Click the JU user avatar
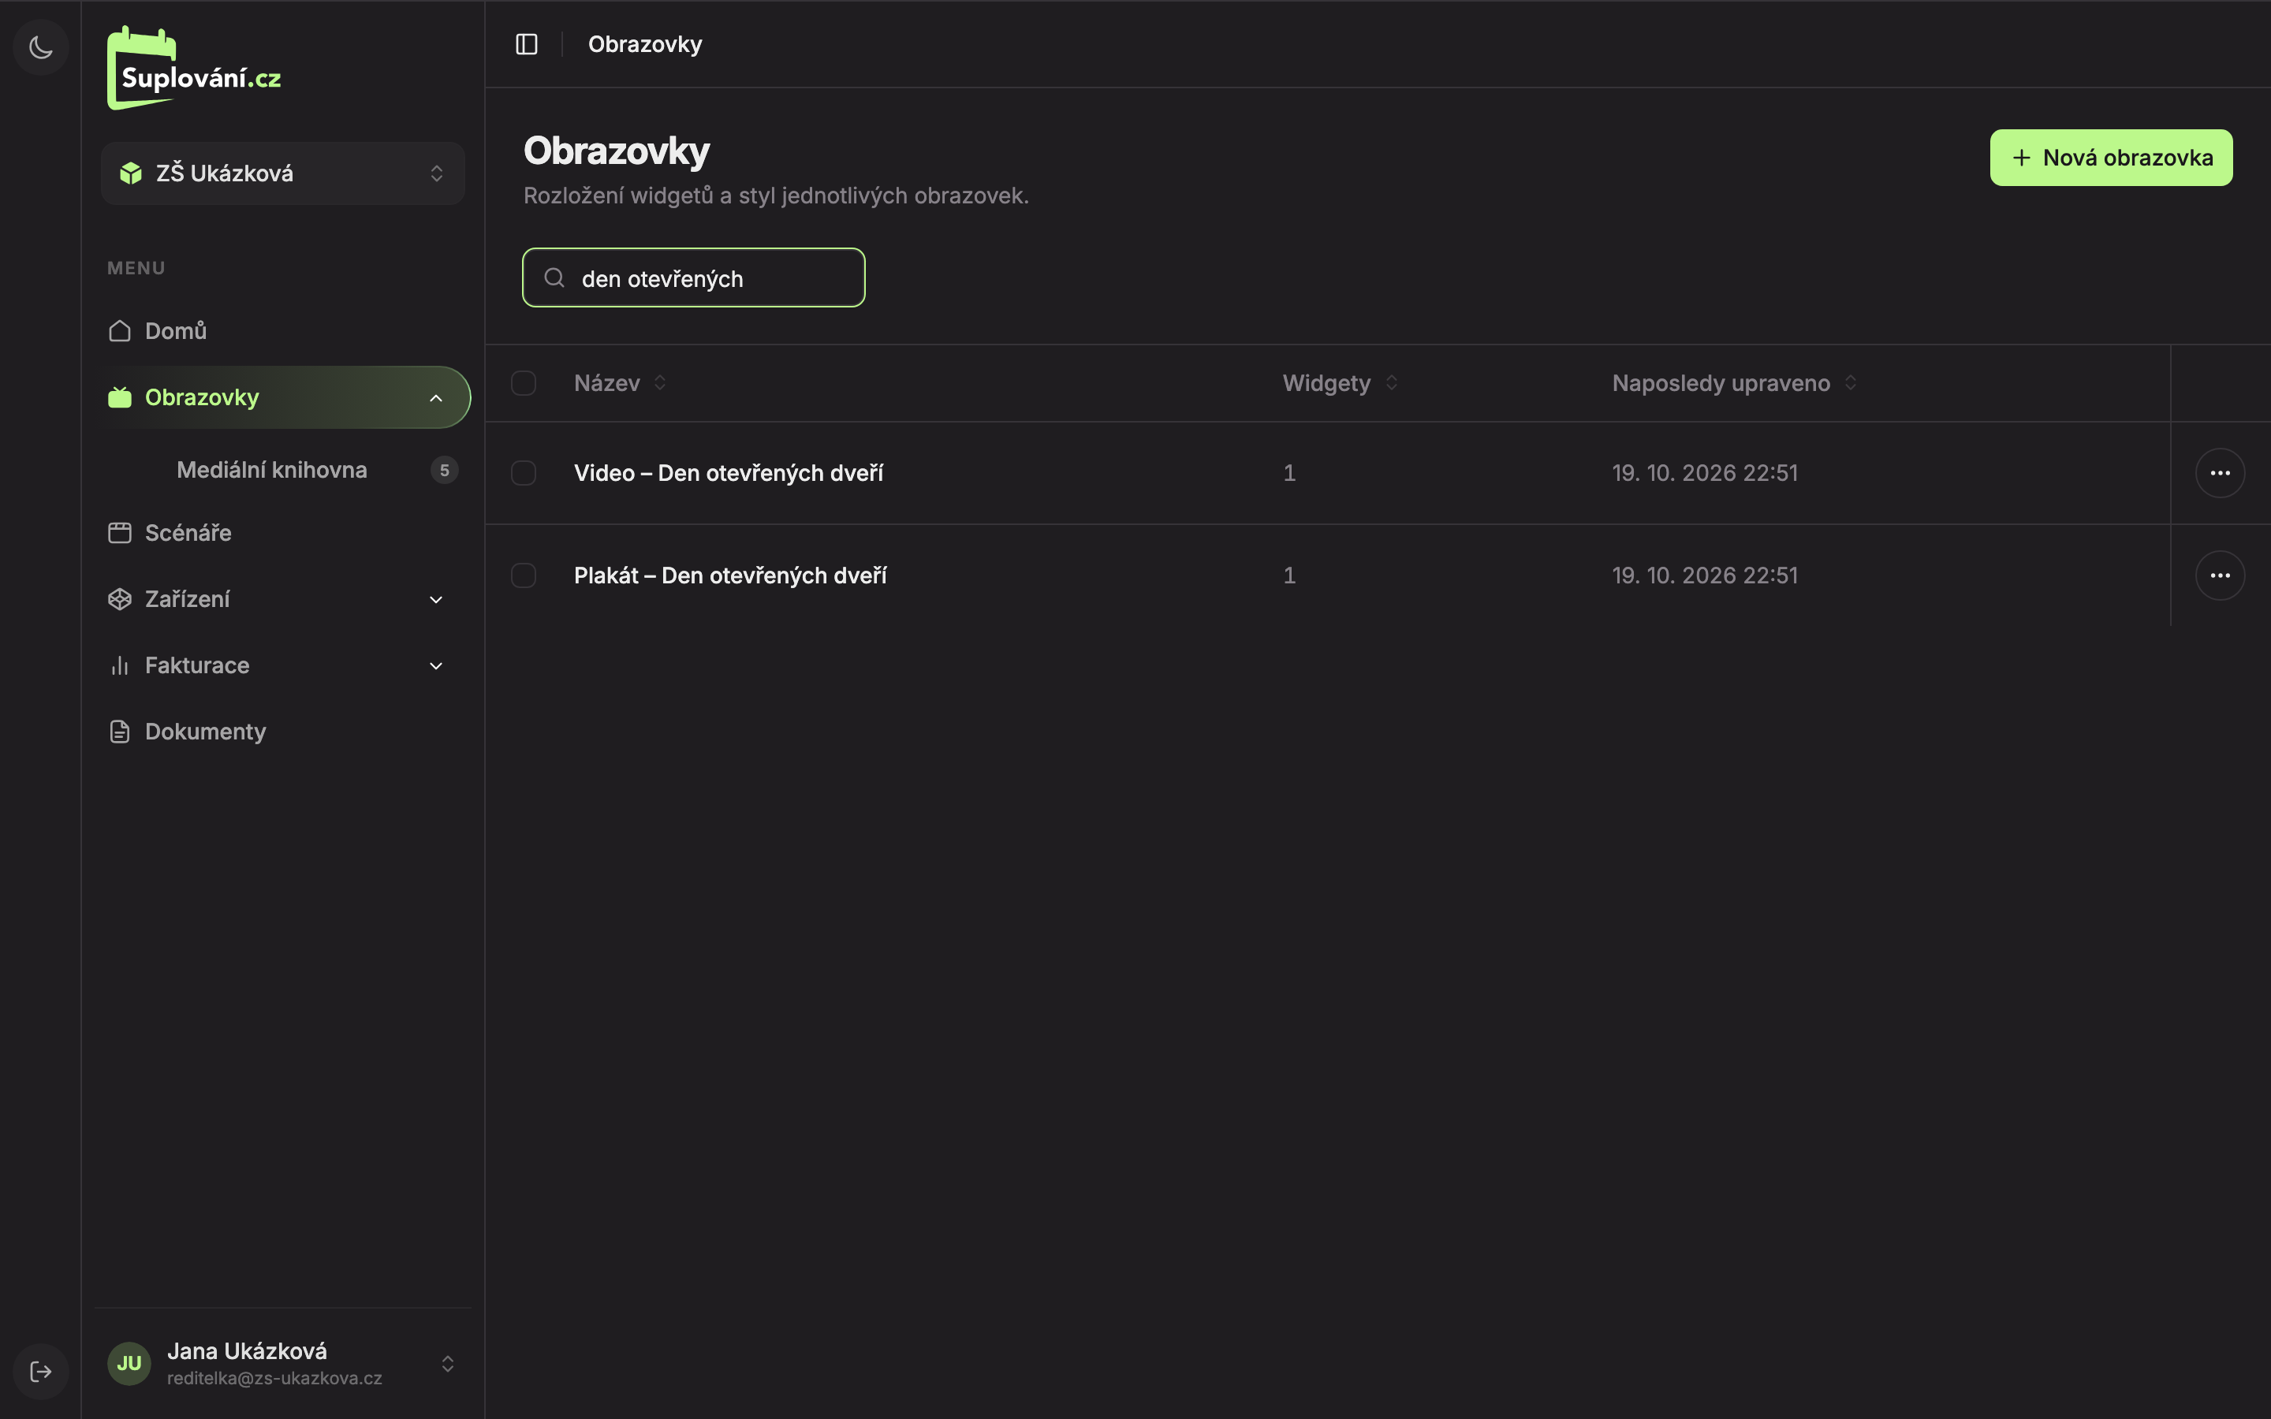This screenshot has width=2271, height=1419. (129, 1363)
